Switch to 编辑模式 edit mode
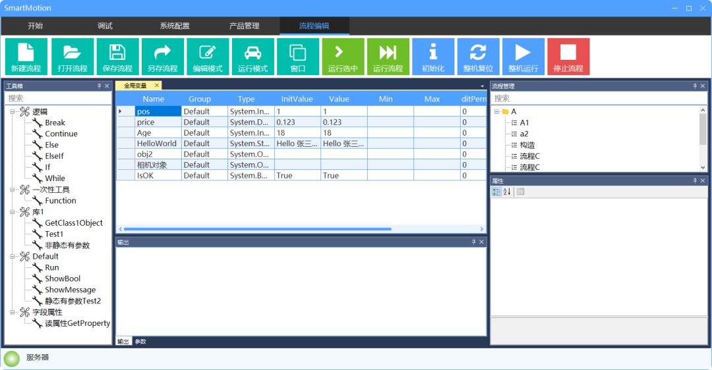 [208, 56]
